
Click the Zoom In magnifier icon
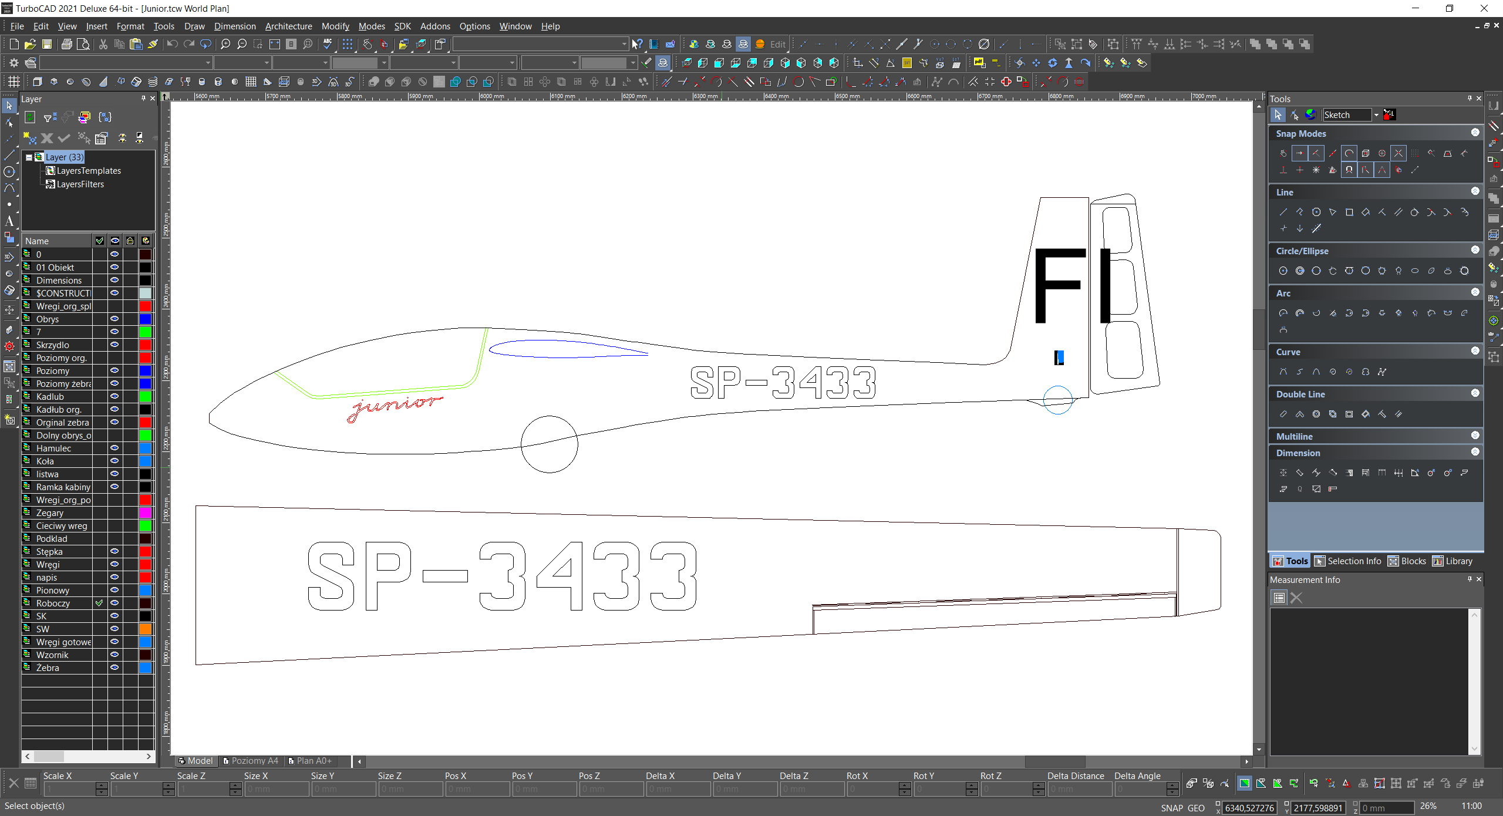click(225, 44)
